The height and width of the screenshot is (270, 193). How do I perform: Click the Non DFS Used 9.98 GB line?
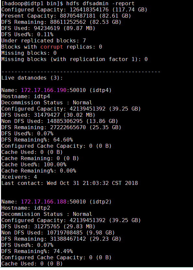(x=58, y=233)
